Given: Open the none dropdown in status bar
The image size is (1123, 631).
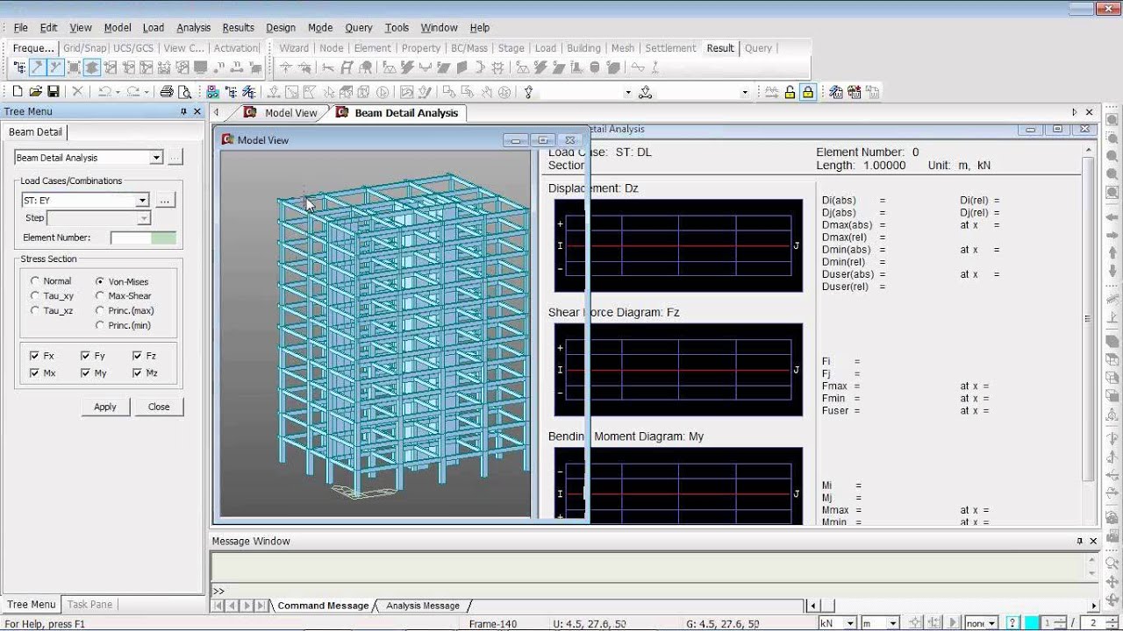Looking at the screenshot, I should (x=994, y=623).
